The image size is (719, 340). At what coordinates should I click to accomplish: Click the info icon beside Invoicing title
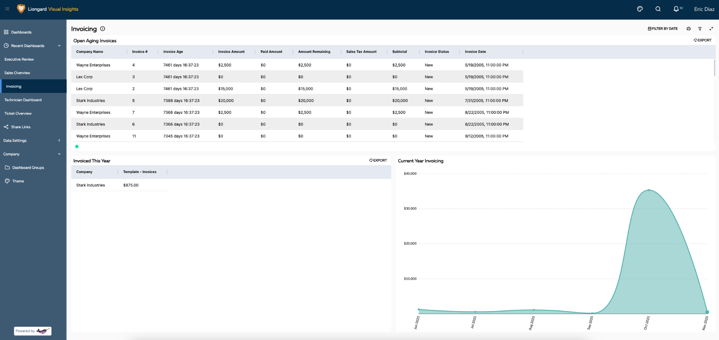tap(103, 29)
